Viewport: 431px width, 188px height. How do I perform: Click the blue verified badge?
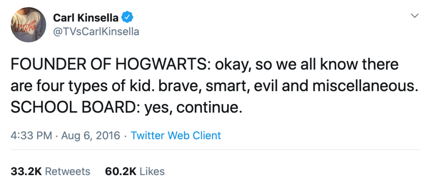click(x=128, y=17)
